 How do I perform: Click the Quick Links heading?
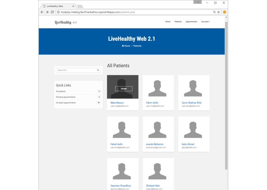coord(63,85)
